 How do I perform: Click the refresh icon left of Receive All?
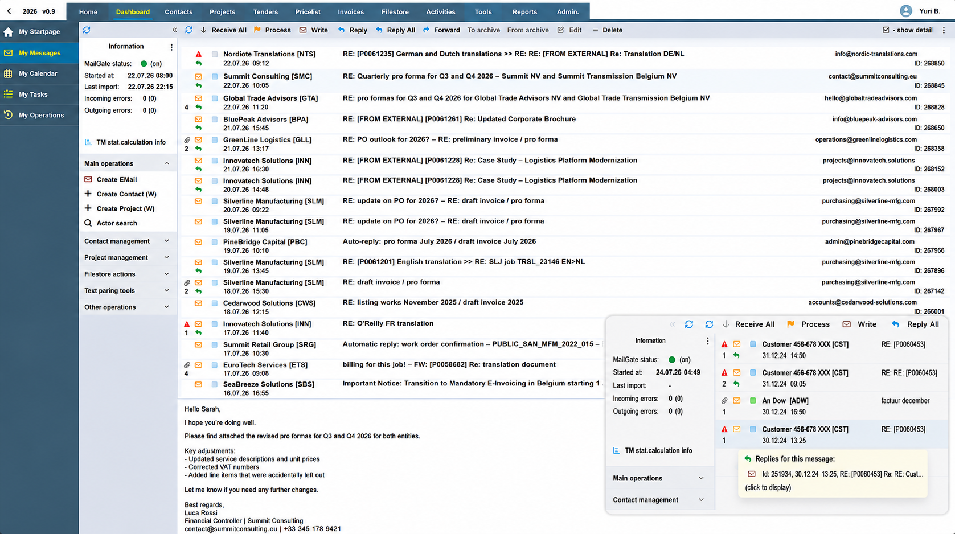click(x=188, y=30)
